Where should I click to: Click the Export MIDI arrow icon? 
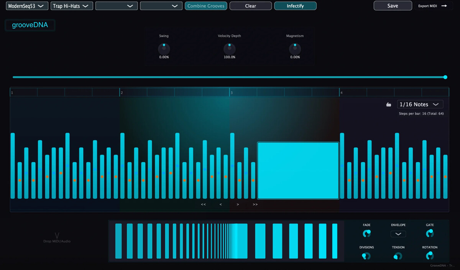tap(444, 6)
